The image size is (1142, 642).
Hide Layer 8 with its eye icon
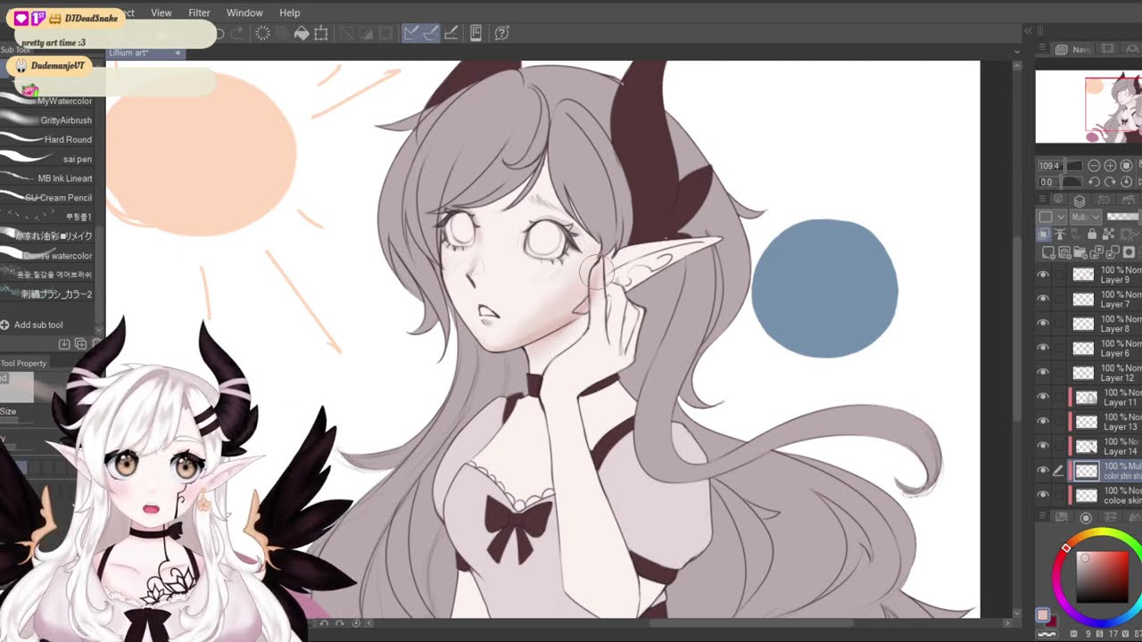pyautogui.click(x=1043, y=323)
